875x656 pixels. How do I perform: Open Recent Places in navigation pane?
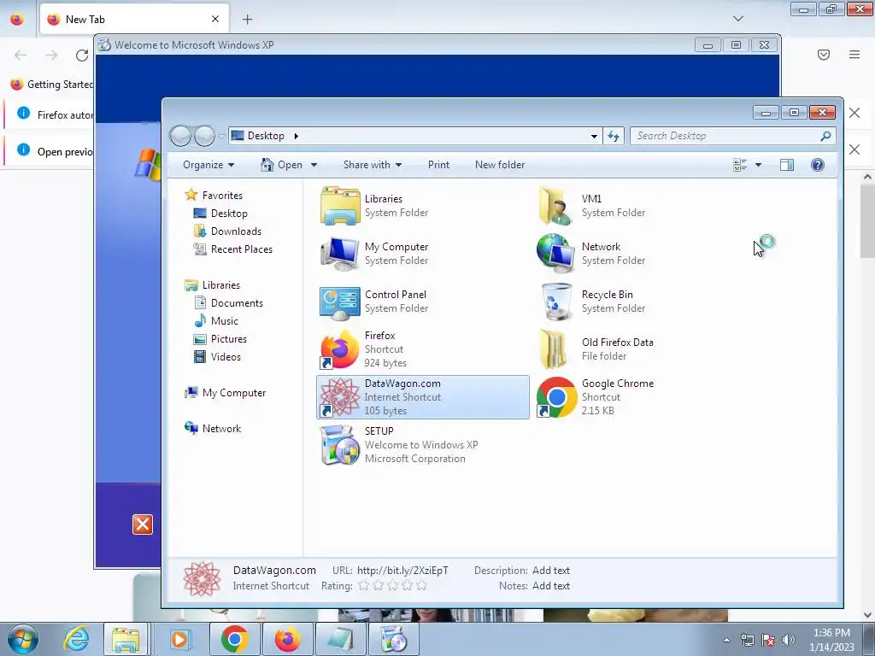click(x=232, y=249)
